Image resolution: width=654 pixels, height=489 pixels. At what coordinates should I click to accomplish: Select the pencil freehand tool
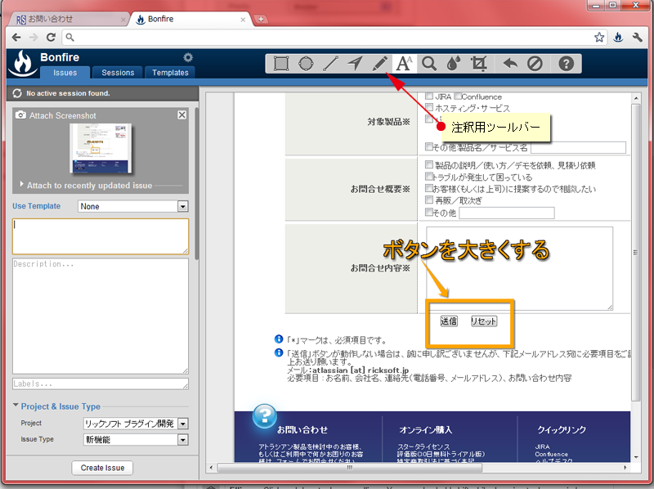(379, 64)
